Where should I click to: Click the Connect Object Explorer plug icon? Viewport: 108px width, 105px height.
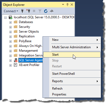22,11
